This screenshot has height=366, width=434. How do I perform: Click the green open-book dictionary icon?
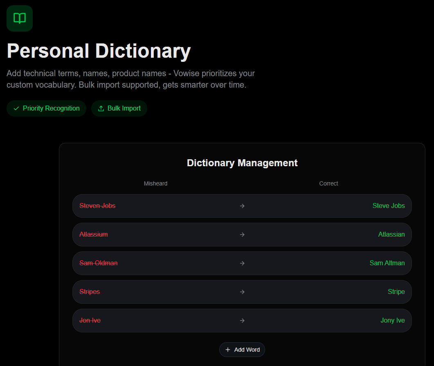click(20, 18)
